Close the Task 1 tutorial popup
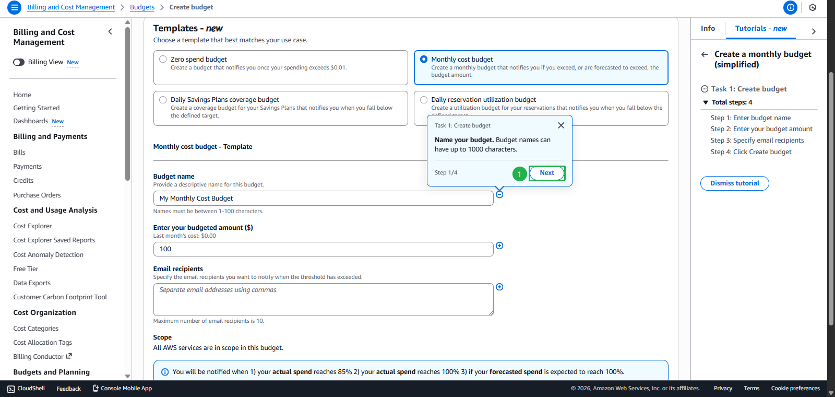 click(561, 125)
